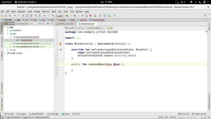Collapse the java folder node
This screenshot has width=211, height=119.
[8, 34]
